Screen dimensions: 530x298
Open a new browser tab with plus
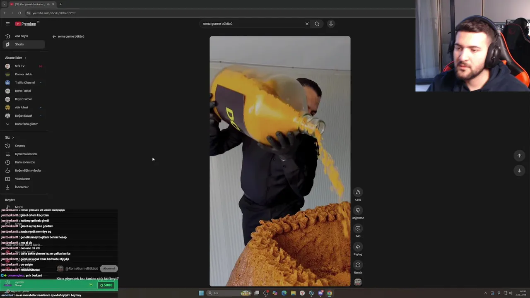pos(60,4)
